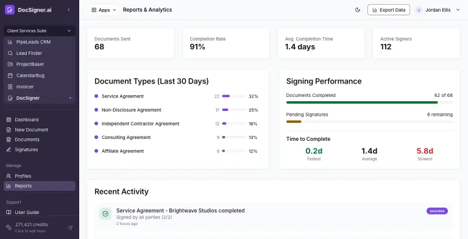Screen dimensions: 468x239
Task: Click the 0.2d Fastest value
Action: tap(314, 151)
